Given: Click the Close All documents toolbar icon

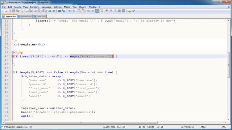Looking at the screenshot, I should tap(26, 11).
